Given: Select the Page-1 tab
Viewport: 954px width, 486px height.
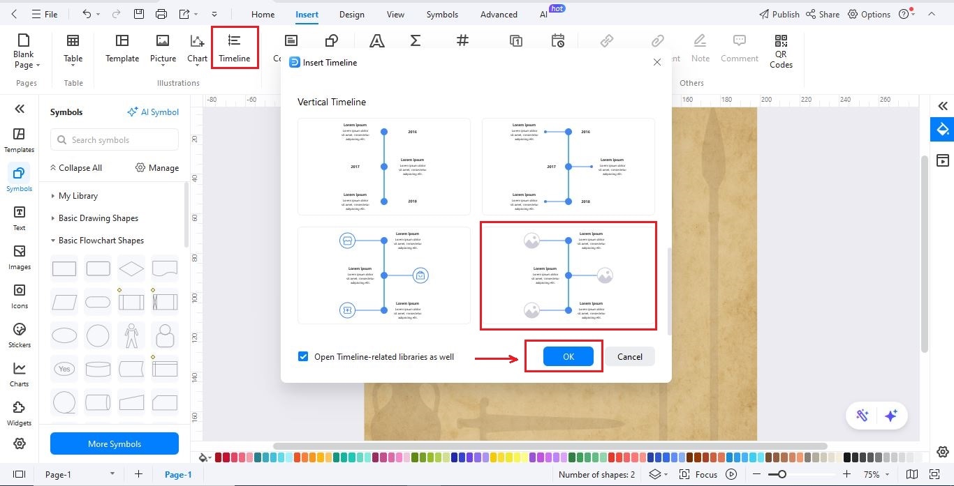Looking at the screenshot, I should (x=178, y=474).
